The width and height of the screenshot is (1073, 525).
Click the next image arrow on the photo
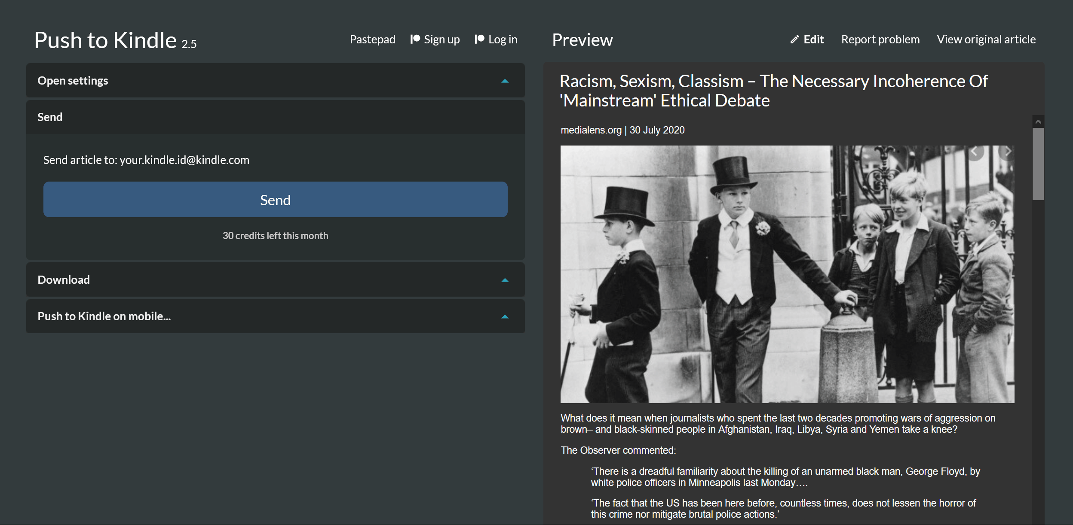(x=1007, y=152)
